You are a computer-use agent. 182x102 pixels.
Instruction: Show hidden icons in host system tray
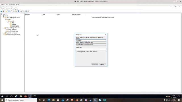162,100
